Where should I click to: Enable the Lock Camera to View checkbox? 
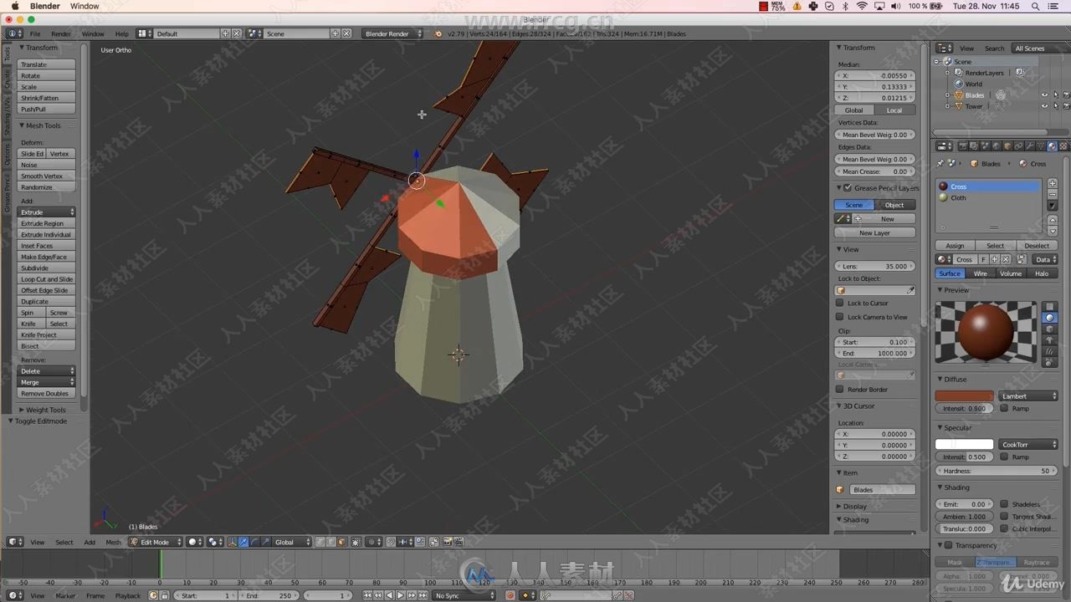tap(840, 317)
